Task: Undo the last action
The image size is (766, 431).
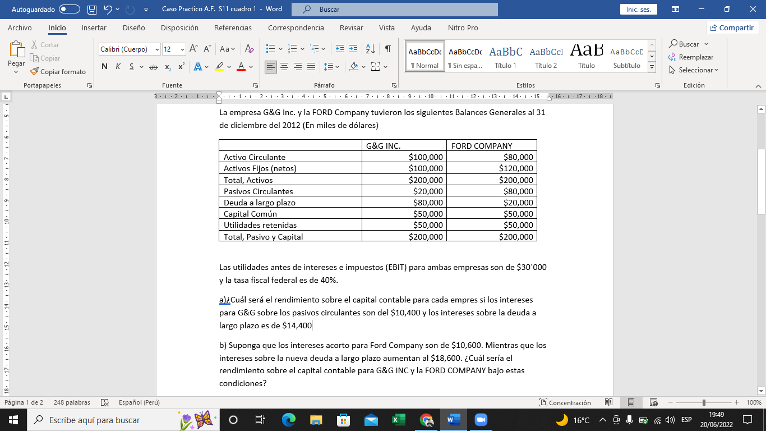Action: [108, 10]
